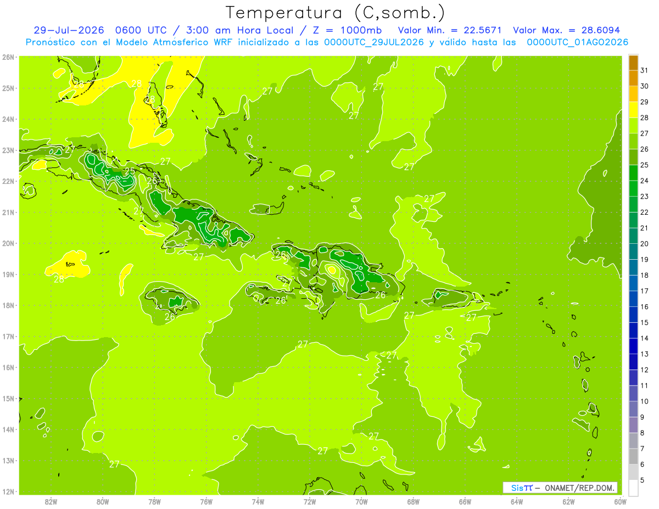
Task: Select the purple legend swatch between 8 and 9
Action: pos(634,425)
